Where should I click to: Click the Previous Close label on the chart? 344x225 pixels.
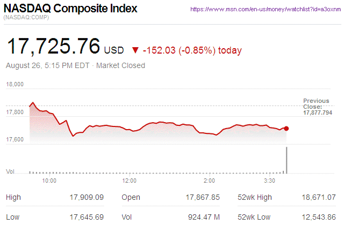point(317,104)
